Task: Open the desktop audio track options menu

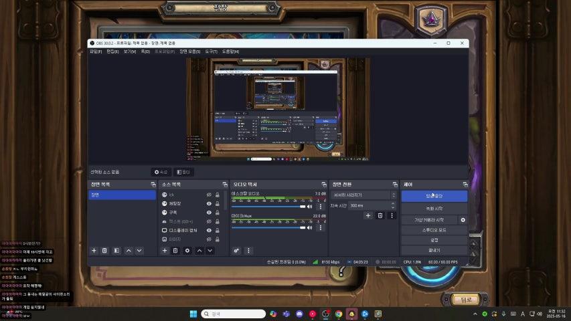Action: [x=321, y=207]
